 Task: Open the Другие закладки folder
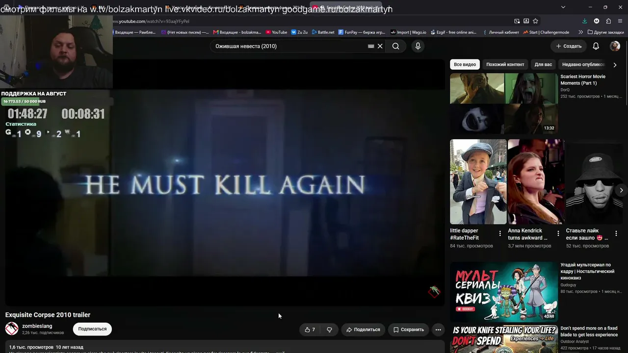pos(605,32)
